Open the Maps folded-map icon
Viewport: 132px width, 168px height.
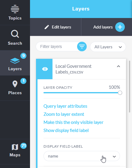click(15, 147)
